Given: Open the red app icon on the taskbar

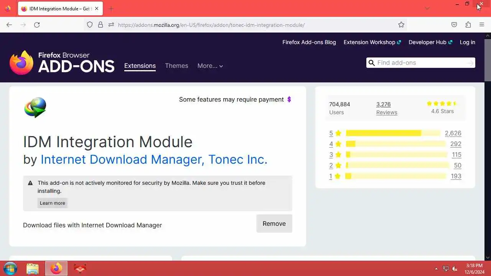Looking at the screenshot, I should point(80,268).
